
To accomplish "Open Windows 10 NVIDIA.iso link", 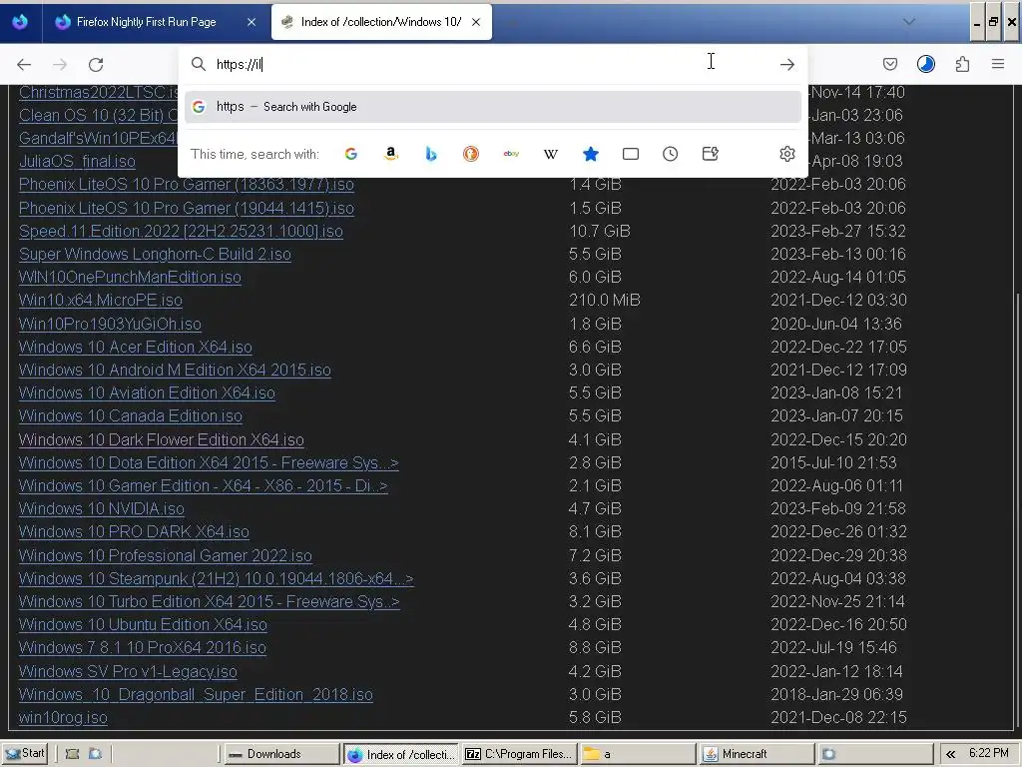I will 102,508.
